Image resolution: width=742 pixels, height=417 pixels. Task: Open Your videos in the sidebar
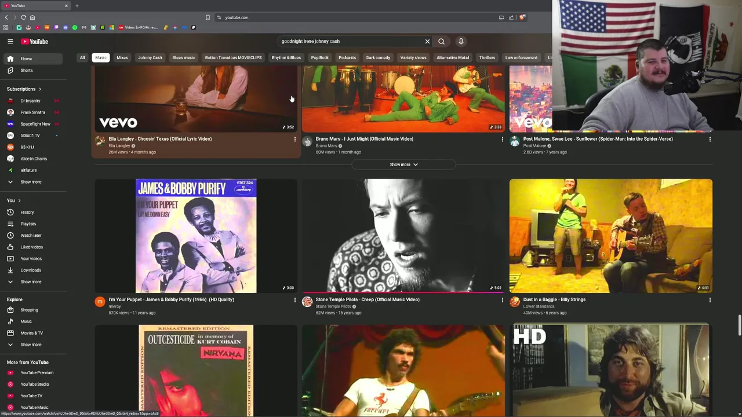(34, 258)
